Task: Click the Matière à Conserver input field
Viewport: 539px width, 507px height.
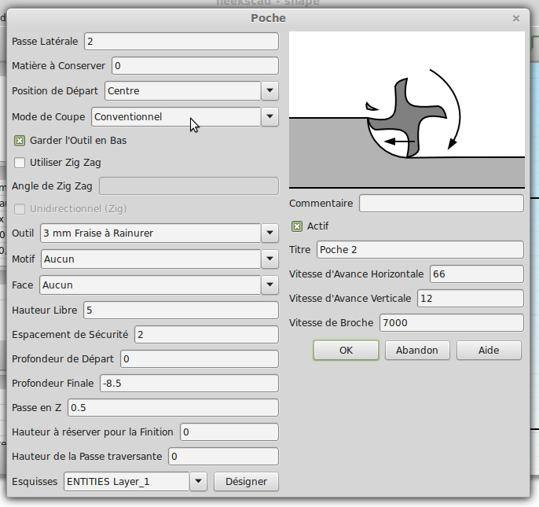Action: (x=195, y=66)
